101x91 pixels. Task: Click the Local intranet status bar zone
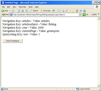[x=83, y=89]
